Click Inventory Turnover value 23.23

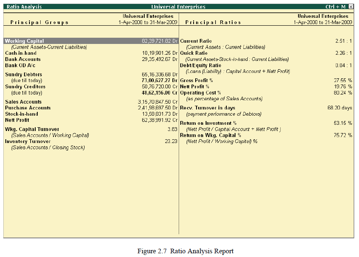tap(171, 141)
